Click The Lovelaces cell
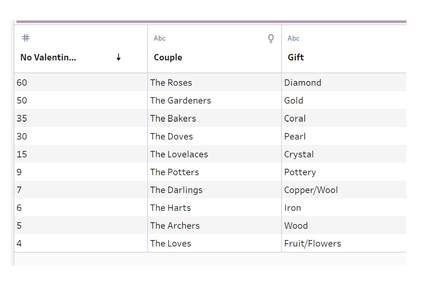Viewport: 421px width, 284px height. click(x=179, y=154)
